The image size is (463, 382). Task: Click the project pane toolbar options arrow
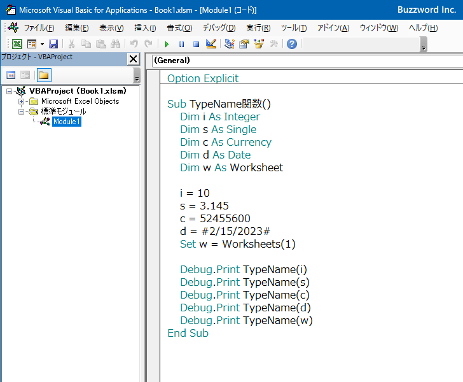click(137, 75)
